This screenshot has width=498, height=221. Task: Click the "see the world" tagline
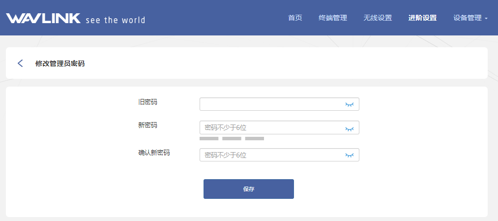[x=115, y=20]
